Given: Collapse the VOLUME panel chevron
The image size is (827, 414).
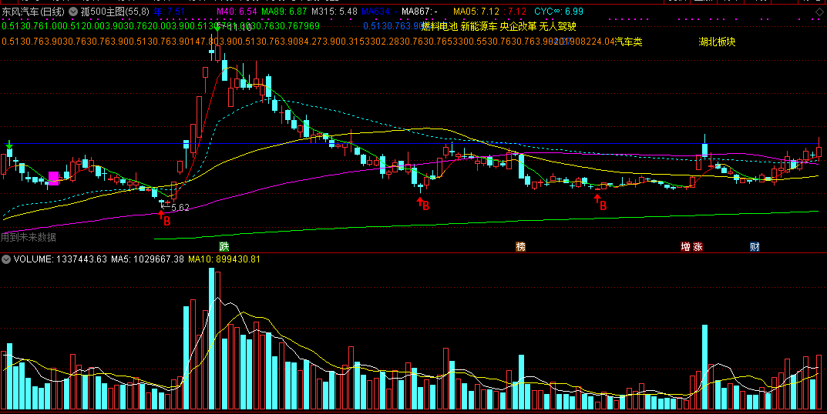Looking at the screenshot, I should (x=6, y=259).
